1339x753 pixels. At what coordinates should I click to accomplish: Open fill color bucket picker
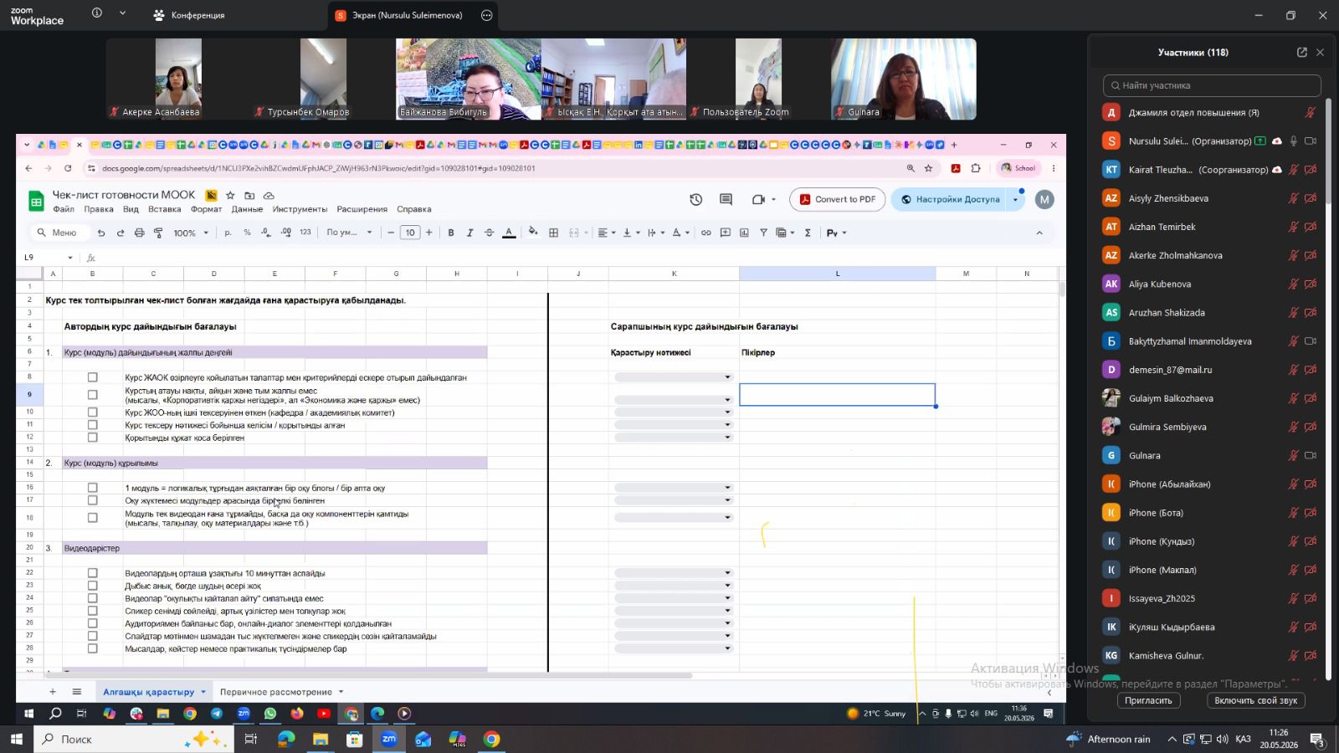pyautogui.click(x=532, y=233)
